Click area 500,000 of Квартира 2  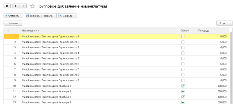coord(222,91)
